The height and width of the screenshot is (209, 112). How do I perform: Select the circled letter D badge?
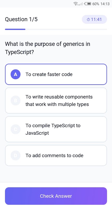coord(16,155)
